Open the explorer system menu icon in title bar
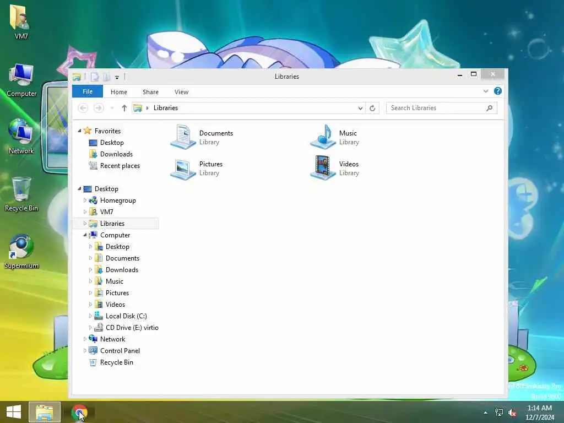564x423 pixels. pos(76,77)
